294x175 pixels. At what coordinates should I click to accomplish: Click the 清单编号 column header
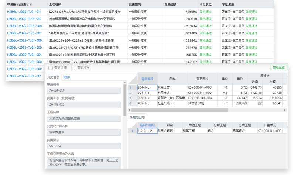point(148,79)
